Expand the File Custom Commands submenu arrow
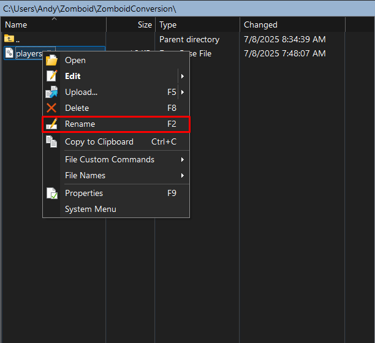375x343 pixels. click(182, 160)
